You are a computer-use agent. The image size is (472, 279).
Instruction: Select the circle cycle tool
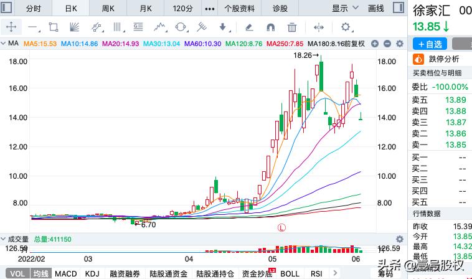[181, 27]
